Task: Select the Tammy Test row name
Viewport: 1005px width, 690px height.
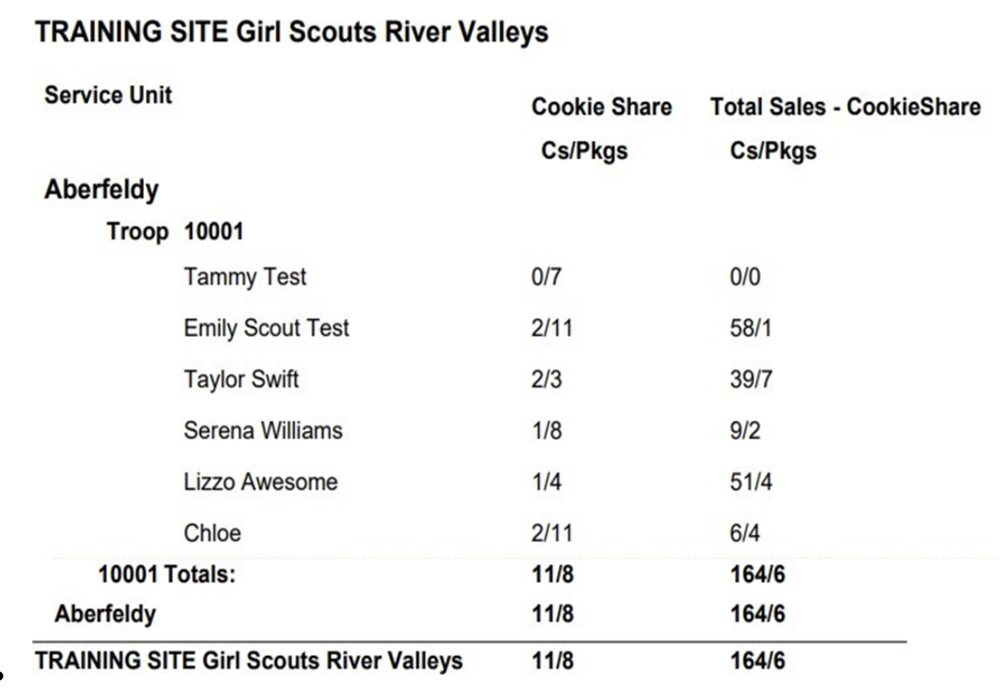Action: pyautogui.click(x=244, y=276)
